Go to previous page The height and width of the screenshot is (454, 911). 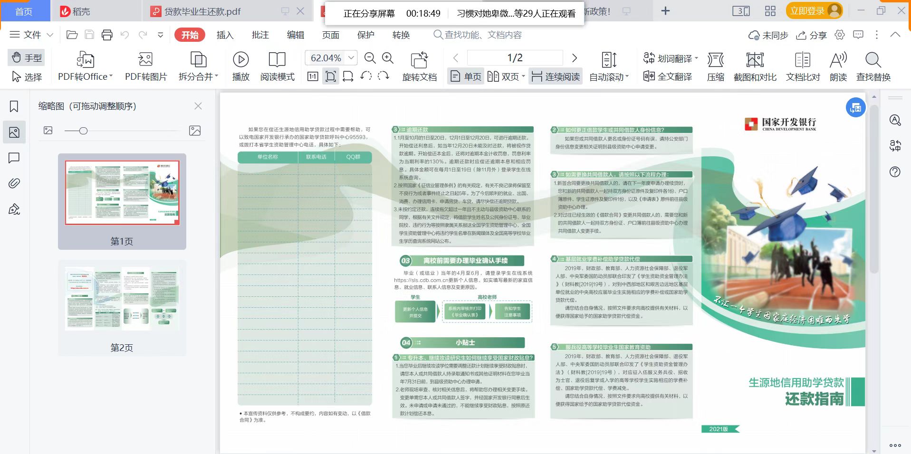point(456,58)
